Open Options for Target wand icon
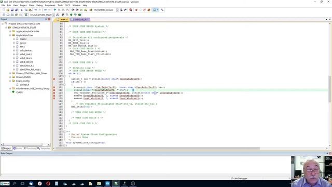332x187 pixels. (58, 15)
